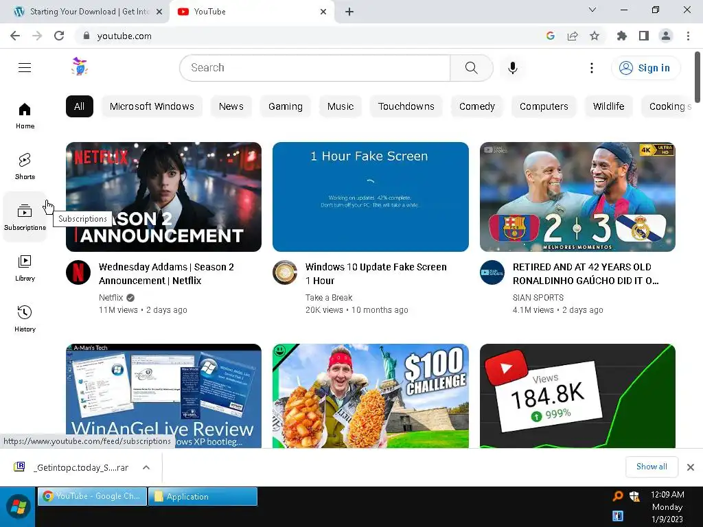Screen dimensions: 703x527
Task: Click the SIAN SPORTS channel avatar
Action: point(492,272)
